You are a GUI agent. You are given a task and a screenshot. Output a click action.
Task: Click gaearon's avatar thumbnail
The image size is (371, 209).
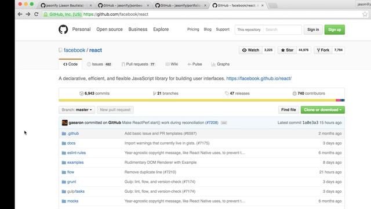pos(64,122)
